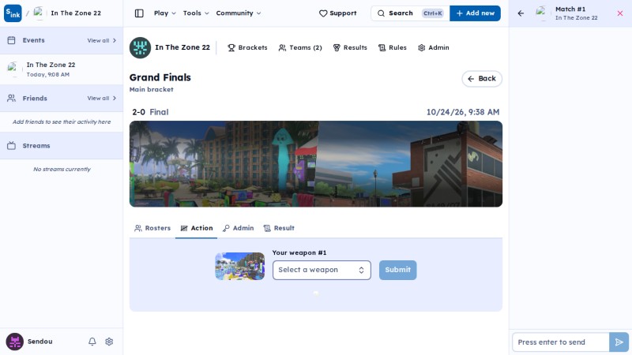Open Events sidebar section
This screenshot has height=355, width=632.
coord(33,40)
